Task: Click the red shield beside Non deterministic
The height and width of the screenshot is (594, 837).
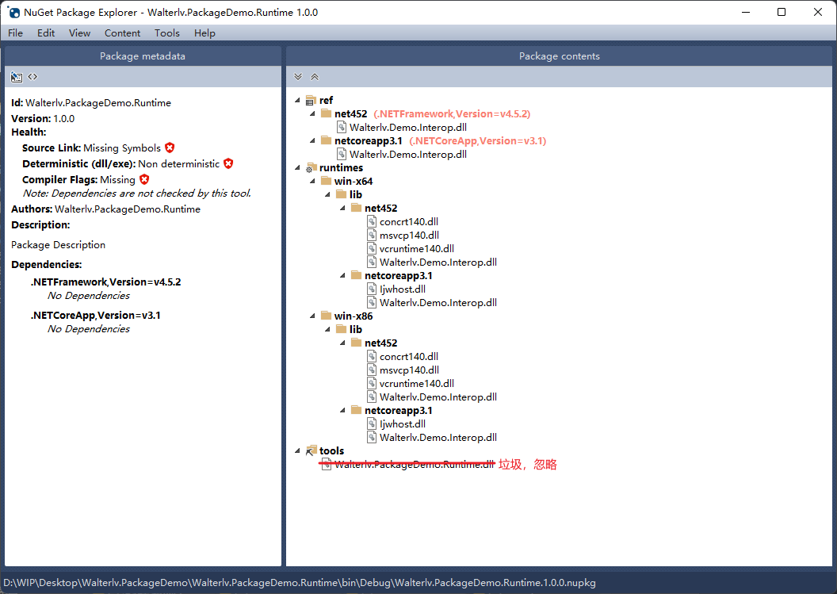Action: click(228, 163)
